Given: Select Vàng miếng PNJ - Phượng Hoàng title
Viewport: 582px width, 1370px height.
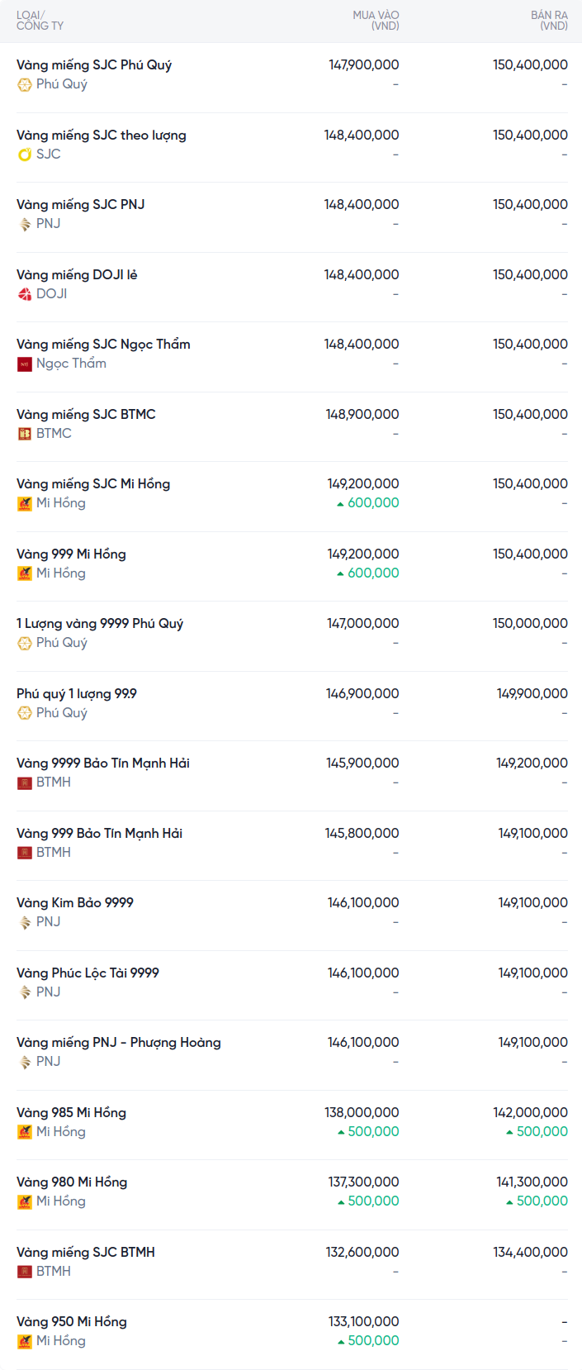Looking at the screenshot, I should [119, 1042].
